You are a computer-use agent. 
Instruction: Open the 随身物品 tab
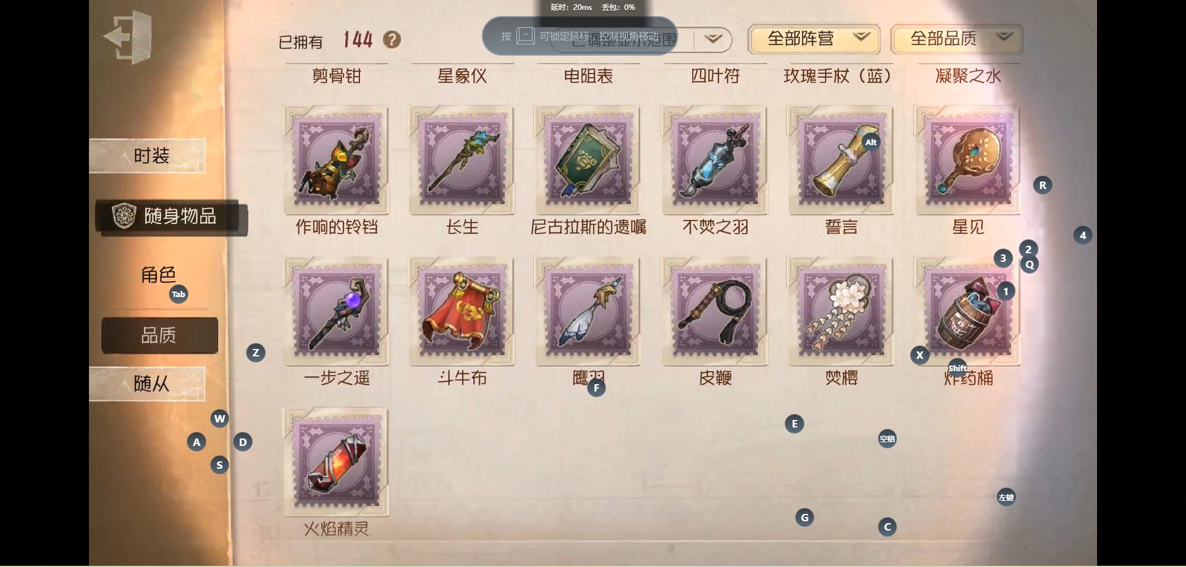[172, 217]
